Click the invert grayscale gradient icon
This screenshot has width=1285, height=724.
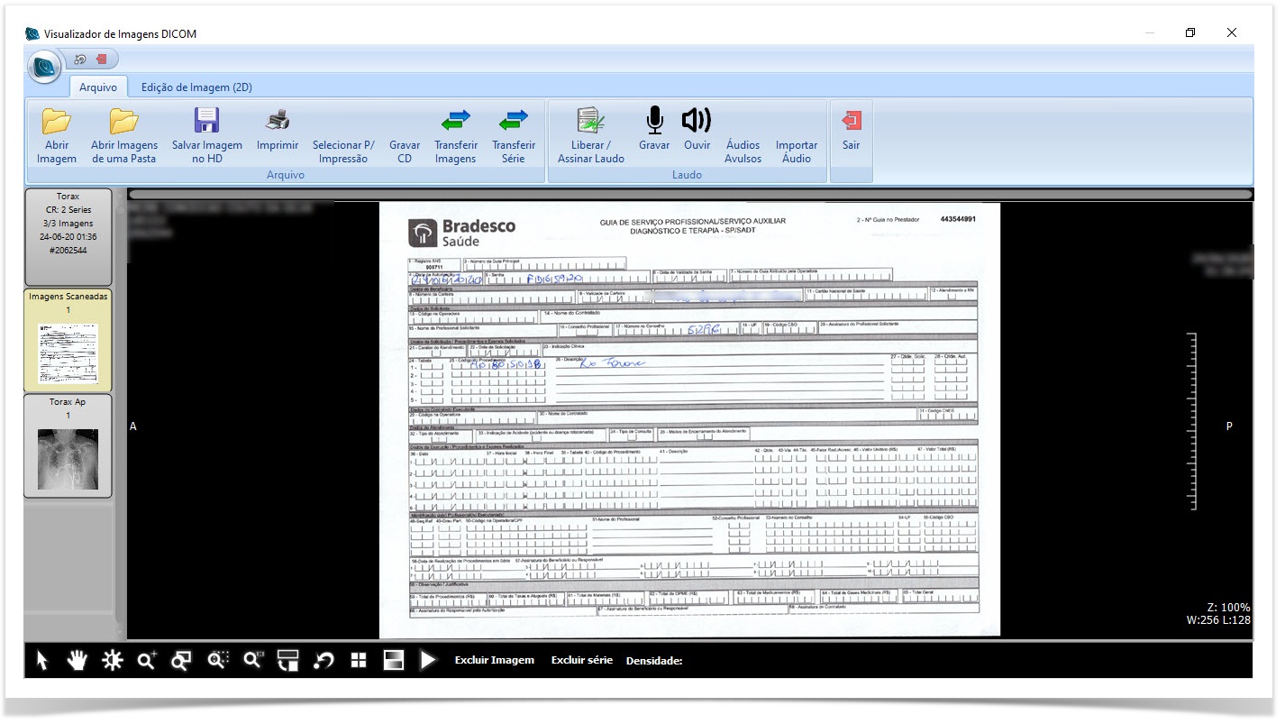pyautogui.click(x=394, y=661)
